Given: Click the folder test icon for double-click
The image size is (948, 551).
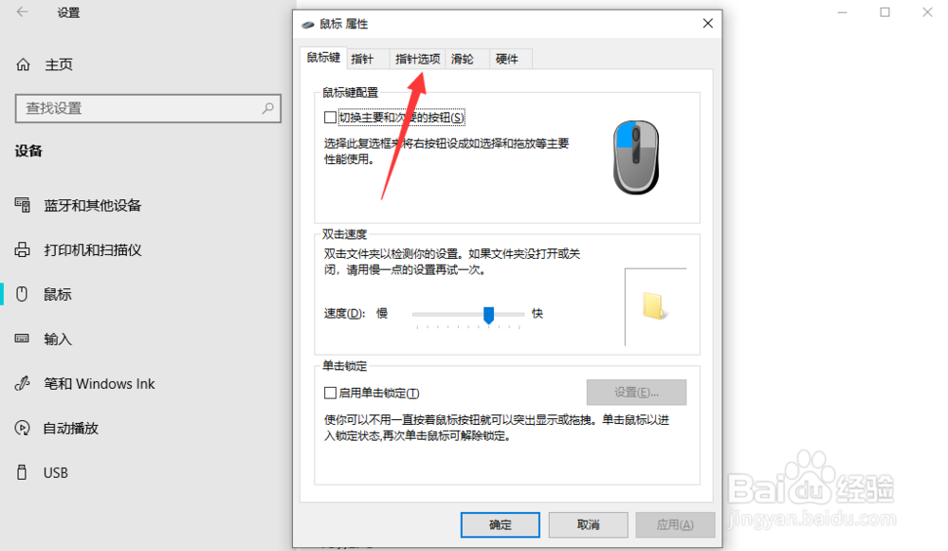Looking at the screenshot, I should click(653, 306).
